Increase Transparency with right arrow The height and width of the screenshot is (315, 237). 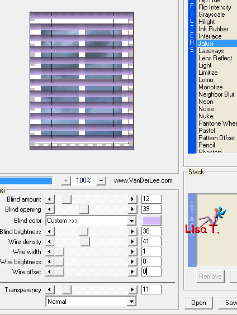[x=132, y=289]
